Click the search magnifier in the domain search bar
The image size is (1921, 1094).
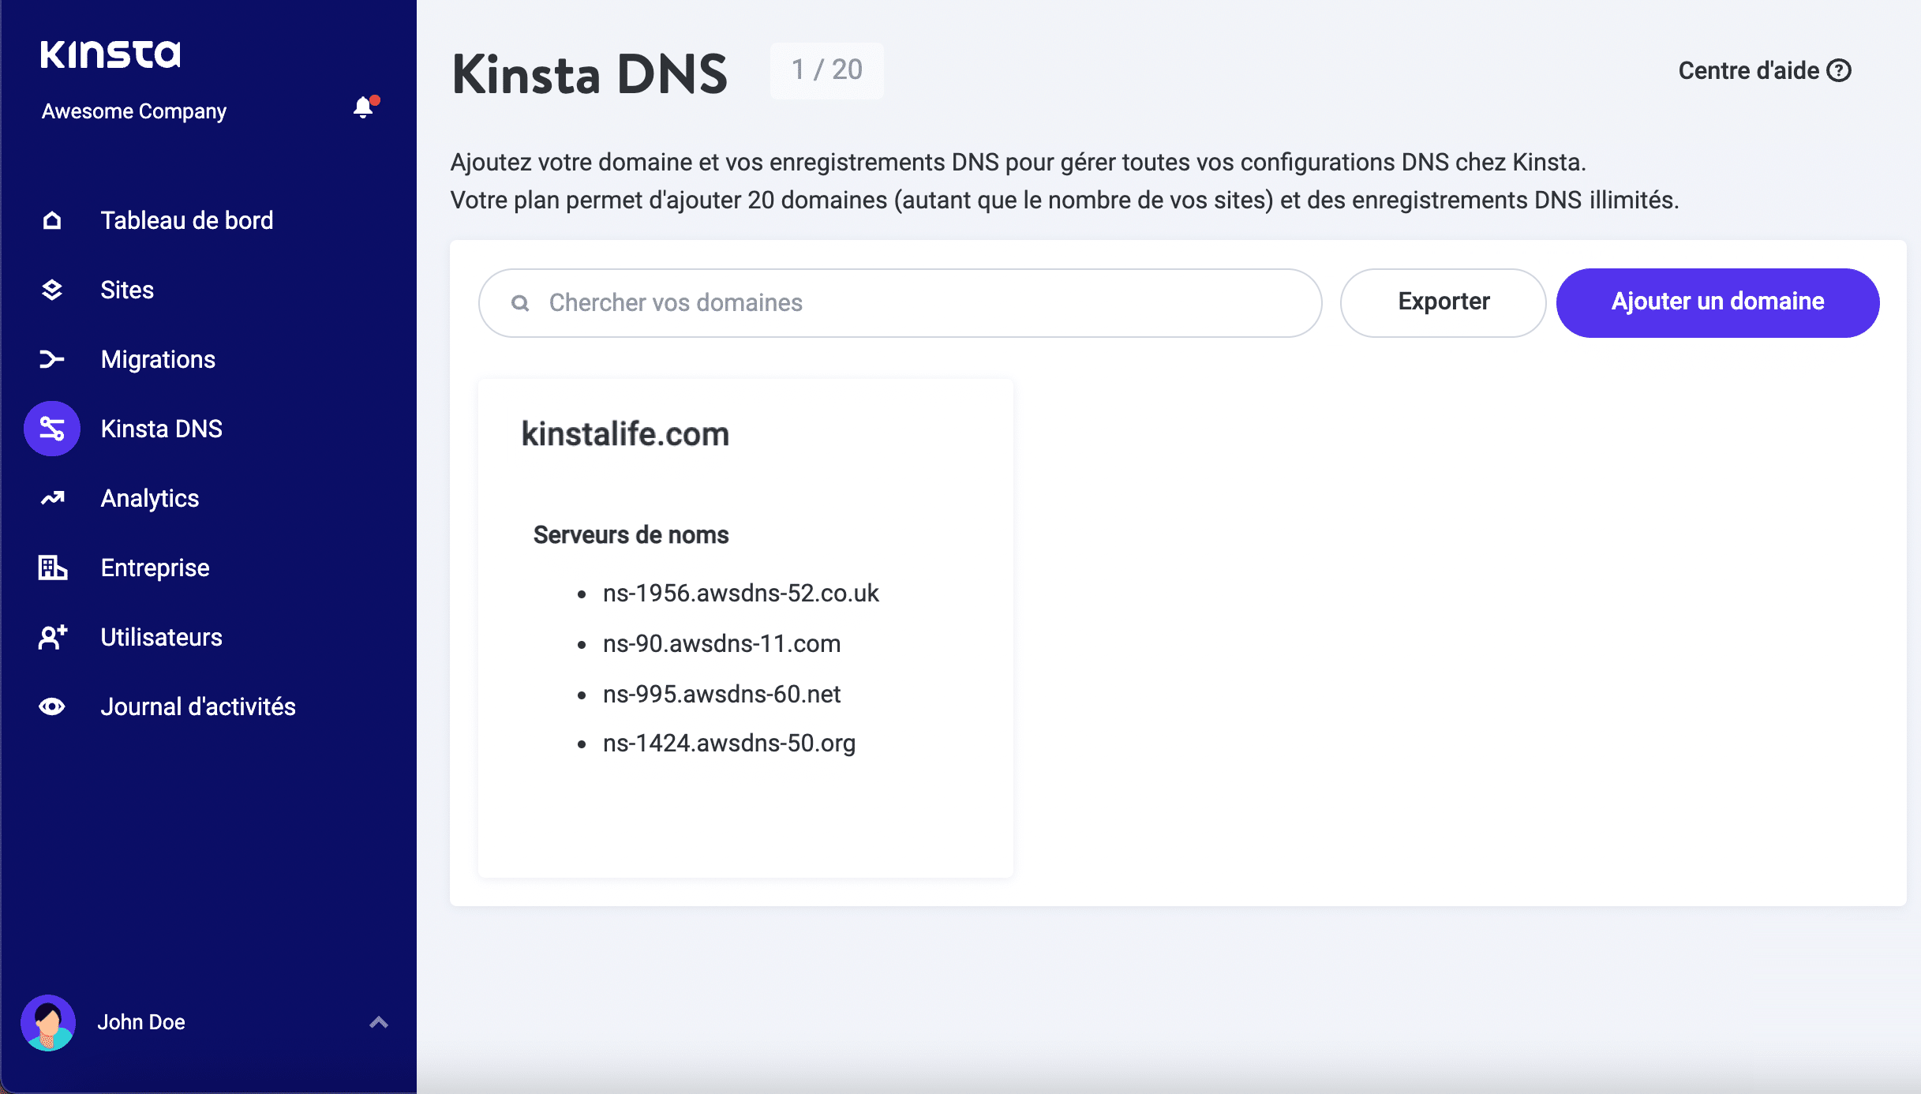pos(520,303)
